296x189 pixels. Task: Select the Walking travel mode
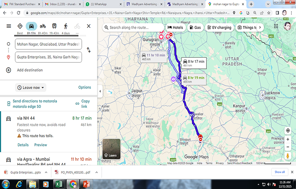click(x=66, y=26)
